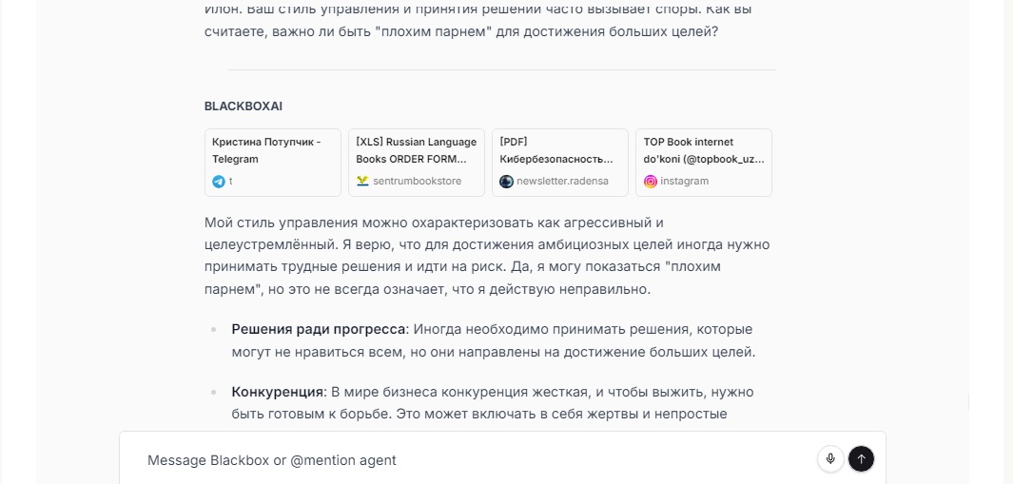Click the sentrumbookstore favicon icon
The width and height of the screenshot is (1013, 484).
[362, 181]
